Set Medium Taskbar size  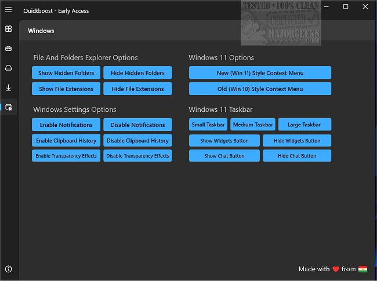click(x=253, y=125)
